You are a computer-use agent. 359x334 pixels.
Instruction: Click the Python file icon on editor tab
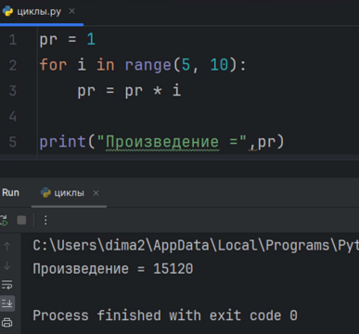[x=7, y=11]
